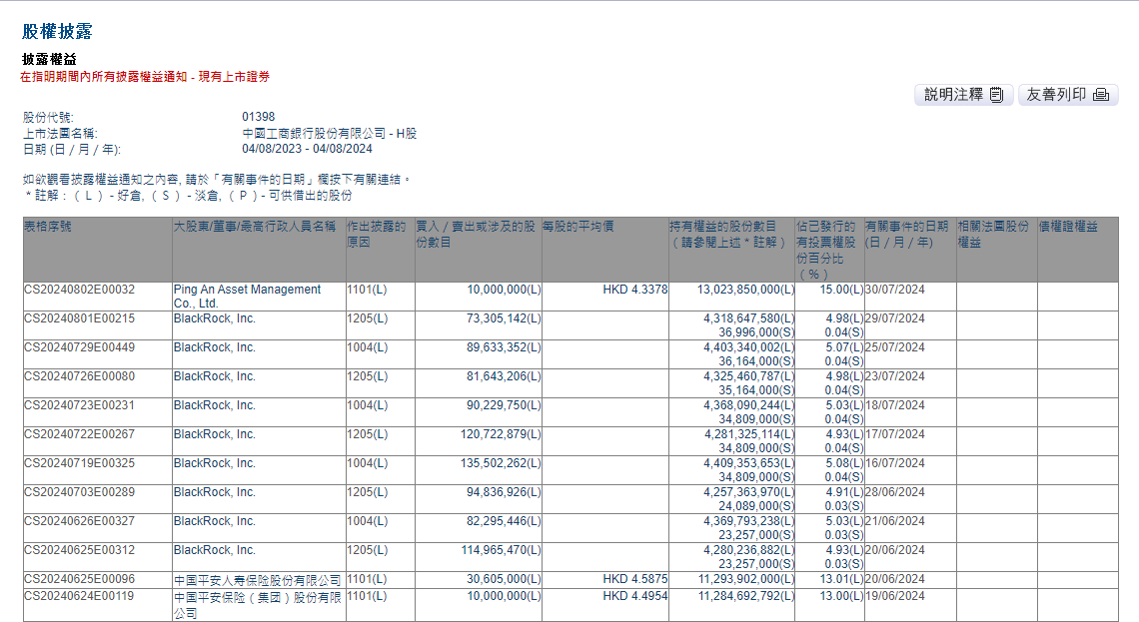This screenshot has width=1139, height=622.
Task: Click the holding 4,403,340,002(L)
Action: click(x=749, y=347)
